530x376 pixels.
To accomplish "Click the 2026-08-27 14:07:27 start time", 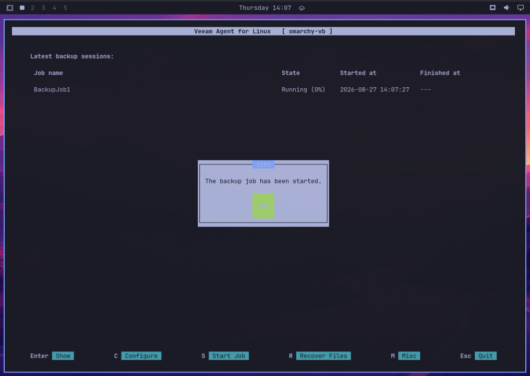I will tap(375, 90).
